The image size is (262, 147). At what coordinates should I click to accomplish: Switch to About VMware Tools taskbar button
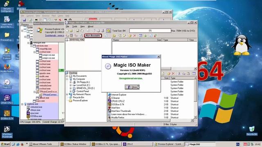44,144
